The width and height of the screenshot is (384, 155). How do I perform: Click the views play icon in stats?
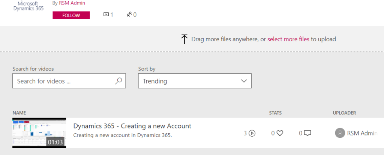coord(252,133)
